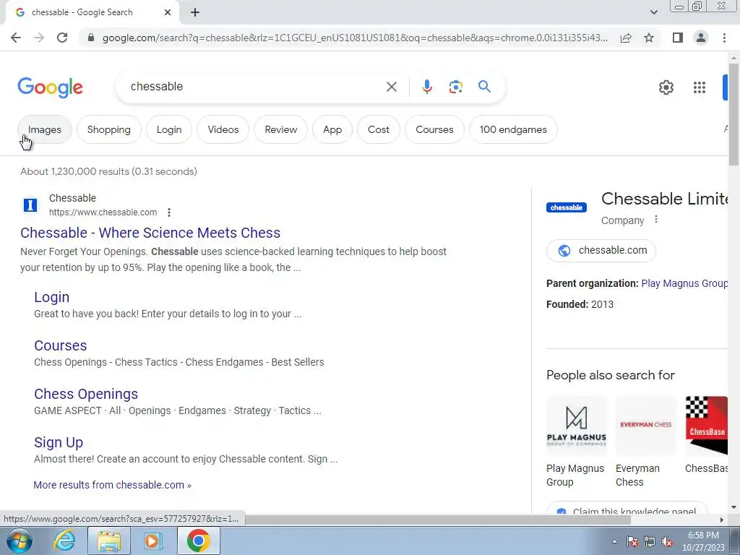Select the App filter chip
This screenshot has height=555, width=740.
point(332,129)
